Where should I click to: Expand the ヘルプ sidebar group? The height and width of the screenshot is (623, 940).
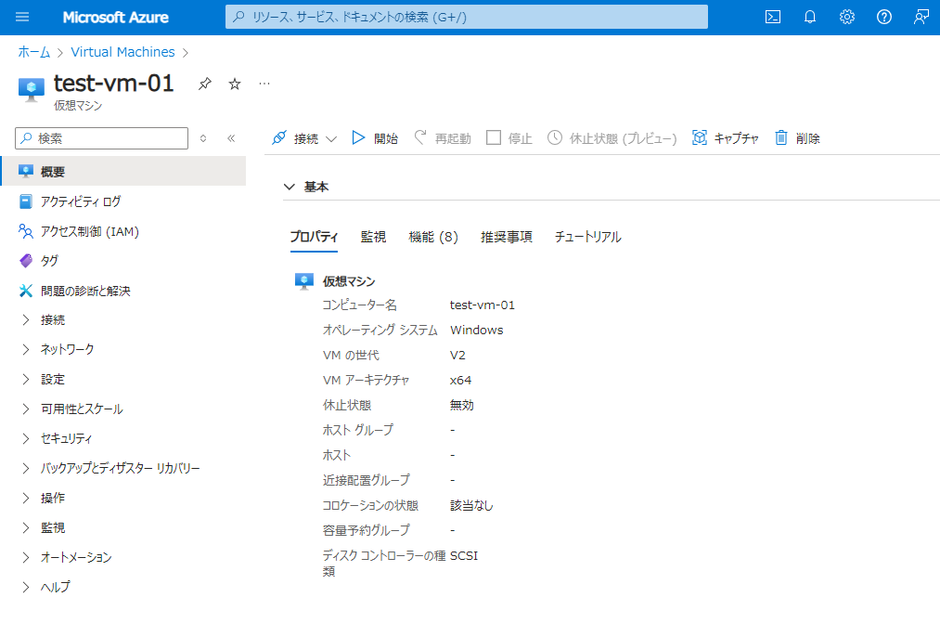26,587
